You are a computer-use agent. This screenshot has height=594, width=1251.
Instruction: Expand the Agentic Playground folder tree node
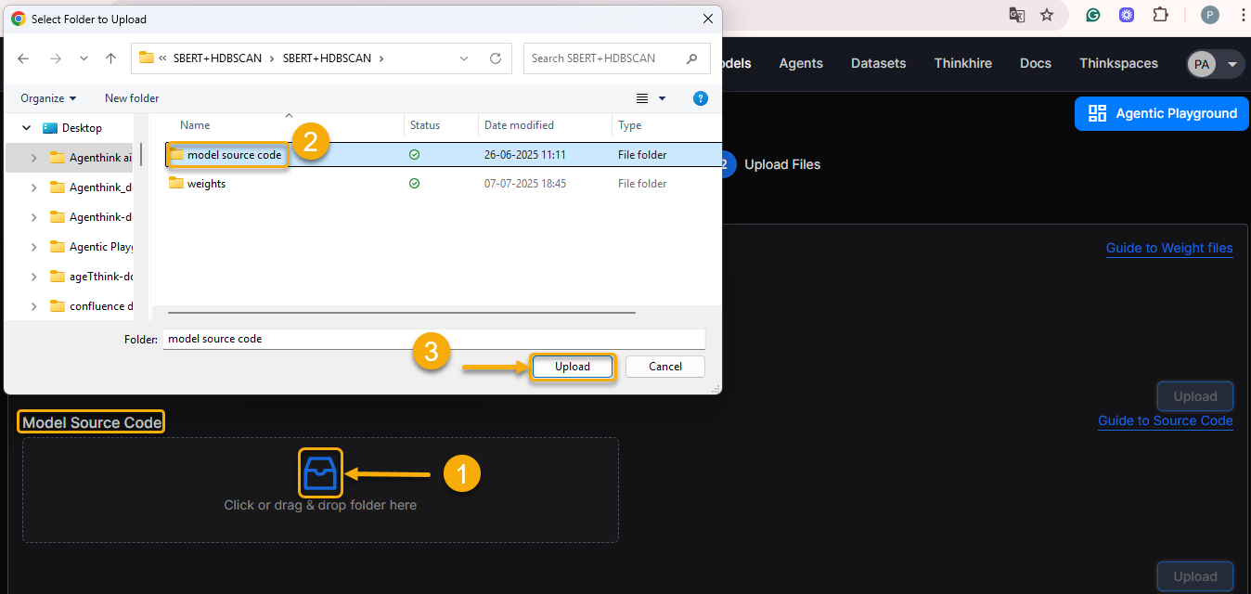pos(34,247)
